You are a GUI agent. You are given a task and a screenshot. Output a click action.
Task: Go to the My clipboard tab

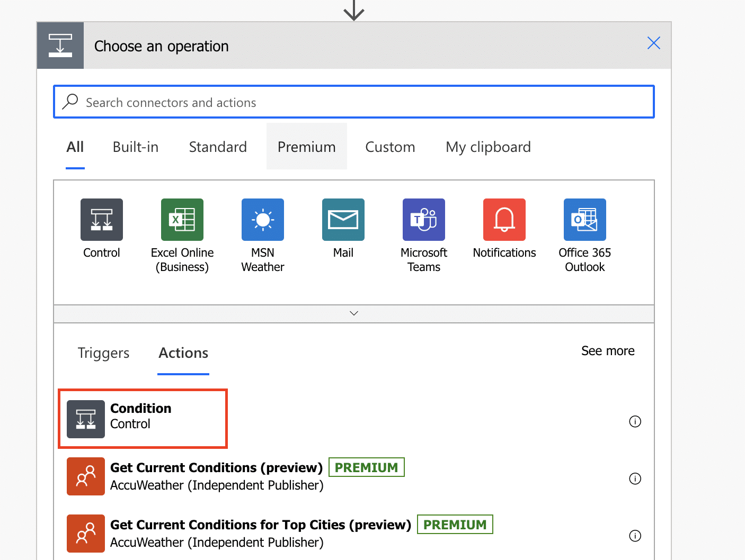(x=488, y=147)
